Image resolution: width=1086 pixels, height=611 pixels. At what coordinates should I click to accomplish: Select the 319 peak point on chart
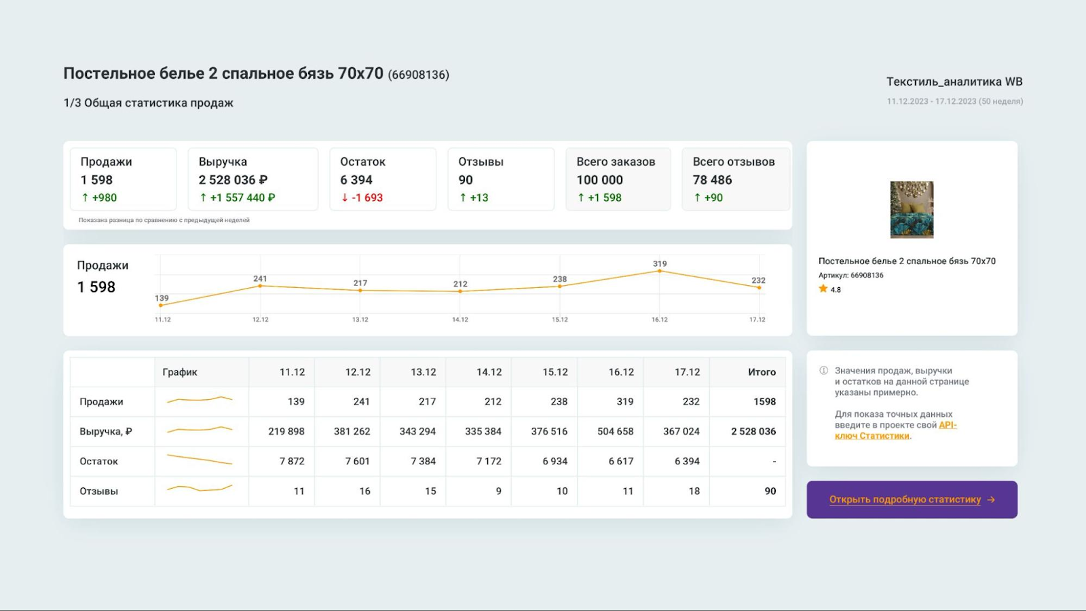click(659, 272)
